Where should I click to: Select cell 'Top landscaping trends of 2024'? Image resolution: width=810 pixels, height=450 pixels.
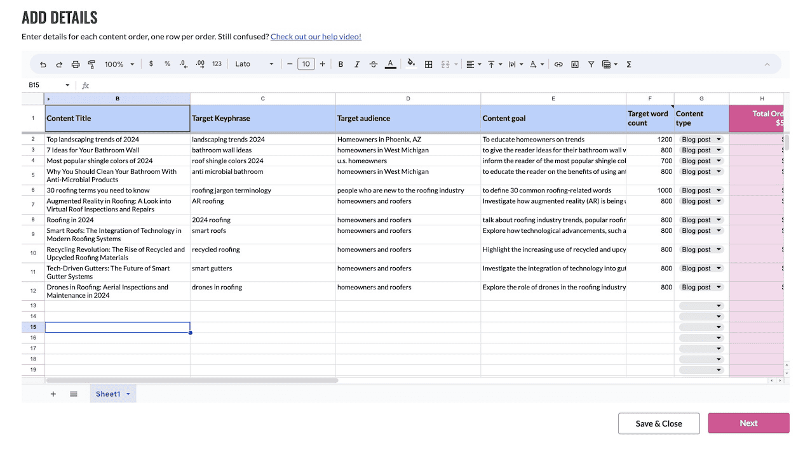(118, 140)
